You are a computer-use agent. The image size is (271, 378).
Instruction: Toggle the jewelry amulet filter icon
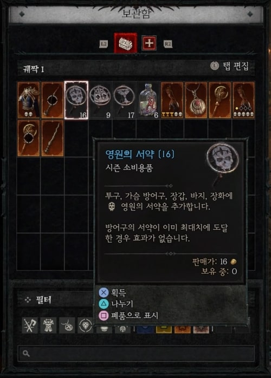coord(67,325)
